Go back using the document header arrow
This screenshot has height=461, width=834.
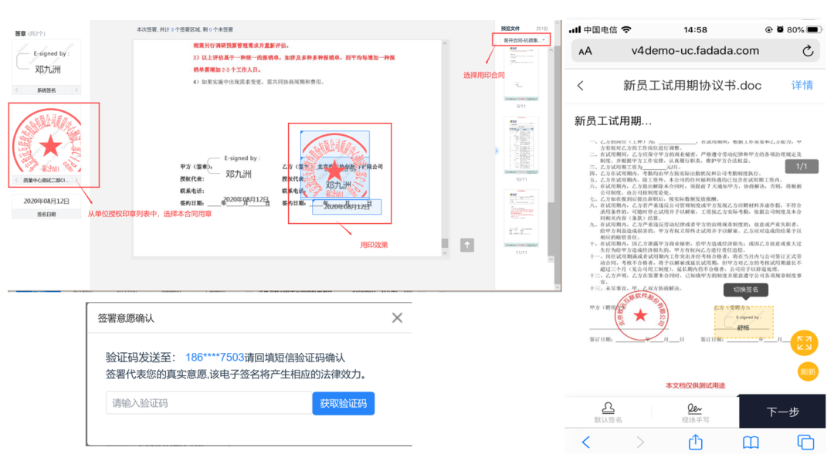[x=581, y=86]
